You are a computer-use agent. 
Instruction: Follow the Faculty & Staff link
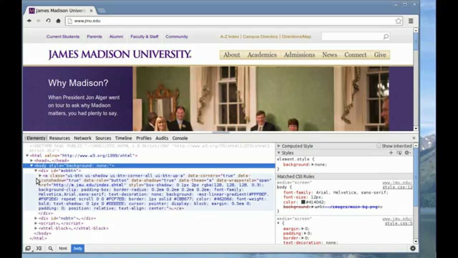click(x=144, y=37)
